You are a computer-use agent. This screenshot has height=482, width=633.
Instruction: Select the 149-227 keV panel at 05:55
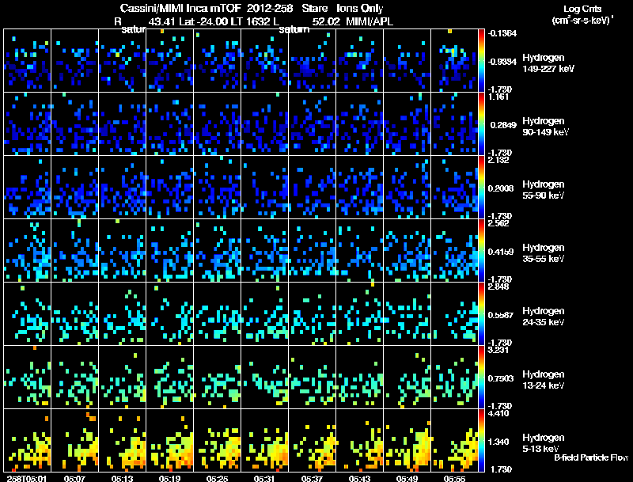(x=454, y=61)
